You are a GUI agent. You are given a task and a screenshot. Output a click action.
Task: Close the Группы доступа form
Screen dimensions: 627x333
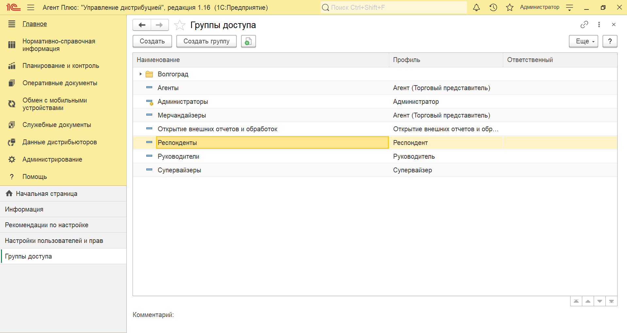[x=614, y=24]
